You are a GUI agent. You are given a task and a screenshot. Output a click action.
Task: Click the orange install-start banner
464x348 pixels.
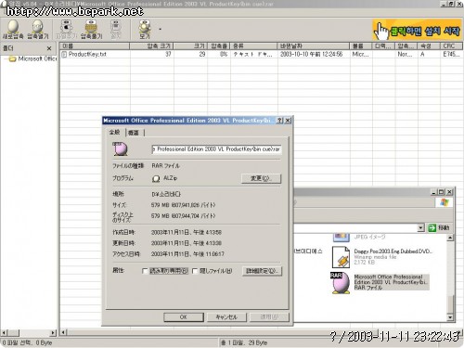pos(417,30)
